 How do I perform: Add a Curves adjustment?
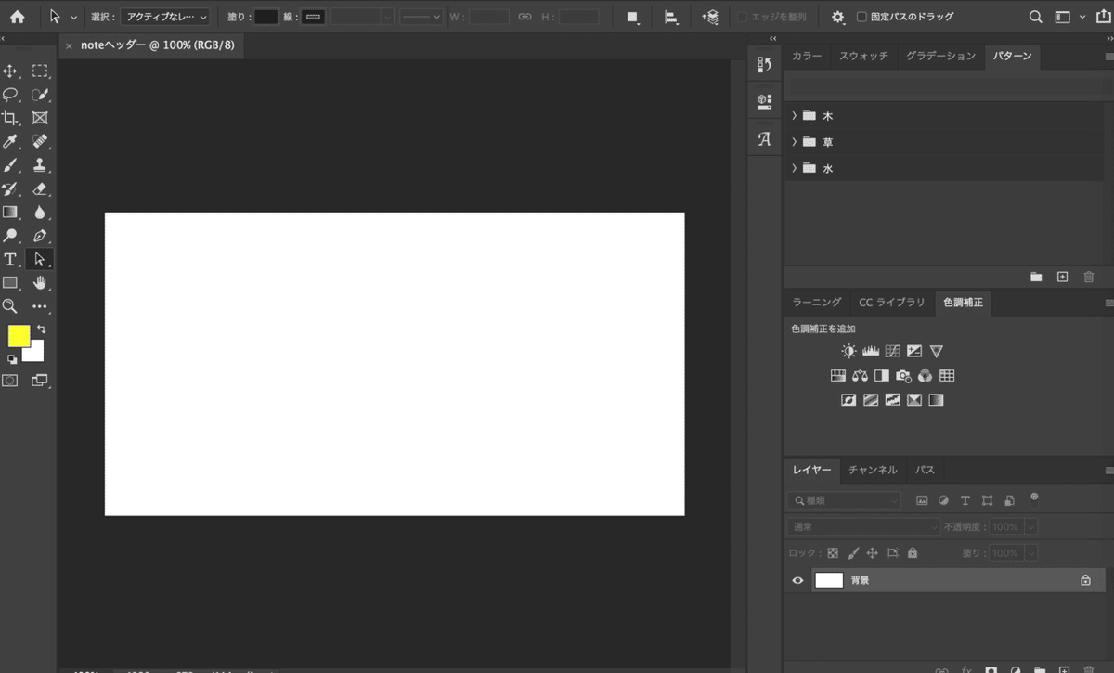(892, 351)
